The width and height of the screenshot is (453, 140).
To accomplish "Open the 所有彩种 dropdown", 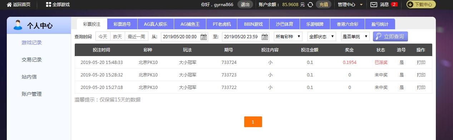I will click(x=288, y=36).
